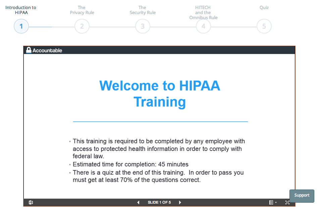This screenshot has height=209, width=320.
Task: Jump to step 2 circle
Action: click(82, 26)
